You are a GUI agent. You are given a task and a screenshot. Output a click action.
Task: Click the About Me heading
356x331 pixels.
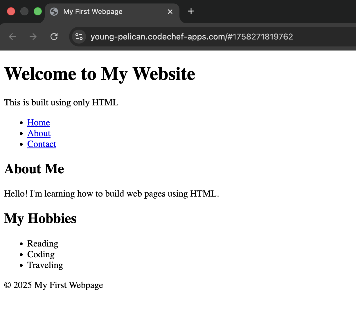34,169
